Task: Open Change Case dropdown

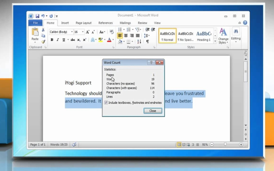Action: (x=102, y=32)
